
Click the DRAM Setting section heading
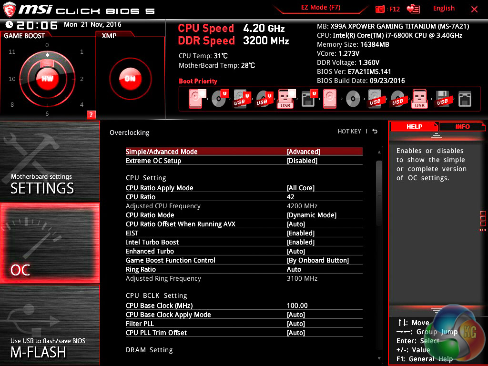pos(149,350)
